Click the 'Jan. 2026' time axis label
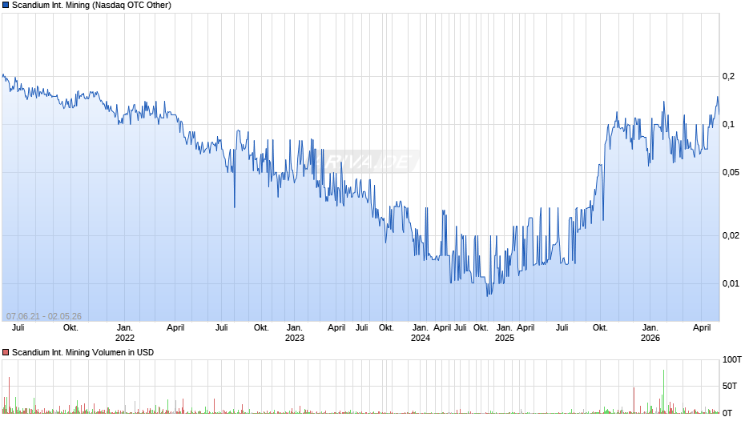 pyautogui.click(x=650, y=333)
